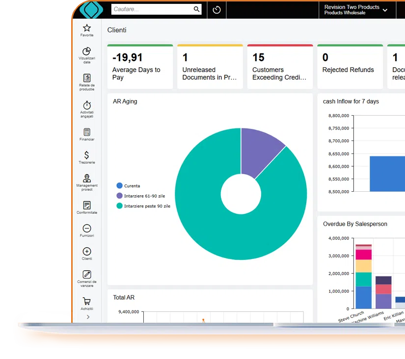Open the Financiar module icon
The width and height of the screenshot is (405, 359).
pyautogui.click(x=86, y=132)
